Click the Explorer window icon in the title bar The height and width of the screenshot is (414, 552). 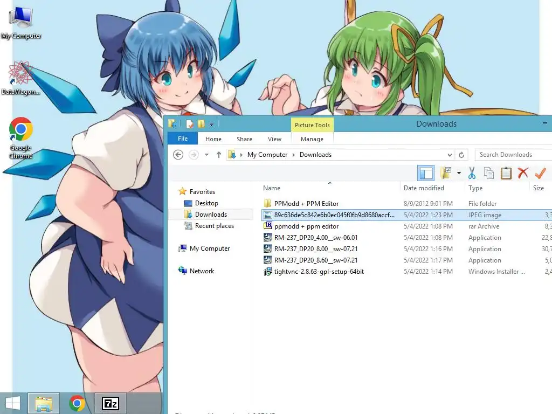(x=172, y=123)
